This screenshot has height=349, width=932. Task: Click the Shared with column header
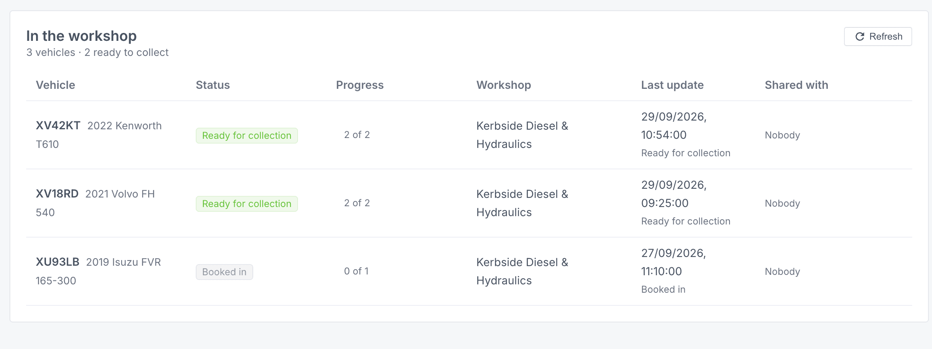(x=796, y=85)
